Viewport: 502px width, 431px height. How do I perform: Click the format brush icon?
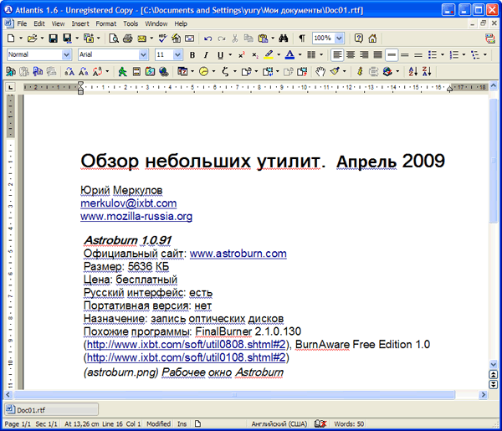335,71
